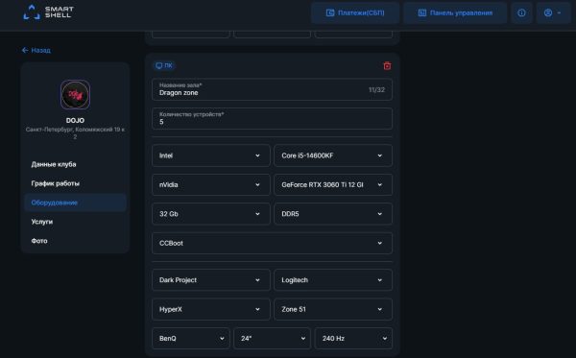Open the BenQ monitor brand dropdown
Screen dimensions: 576x358
[x=191, y=338]
